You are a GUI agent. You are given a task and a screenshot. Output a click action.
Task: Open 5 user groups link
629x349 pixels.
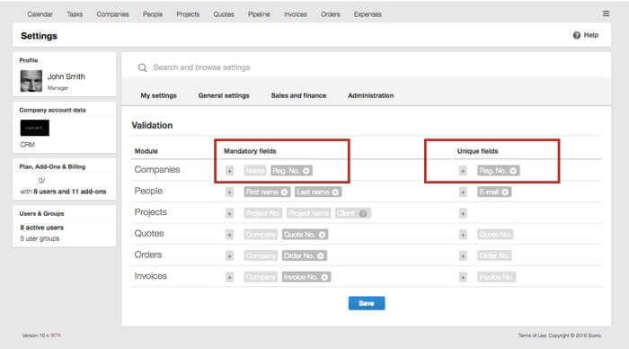40,238
